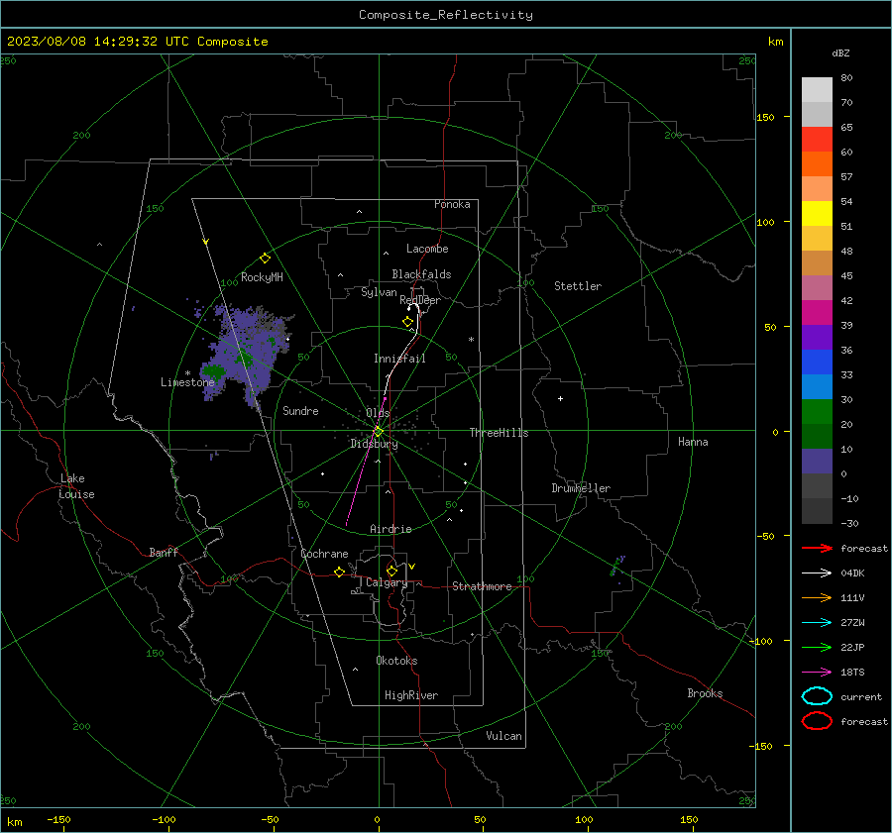
Task: Click the Composite_Reflectivity title
Action: 446,15
